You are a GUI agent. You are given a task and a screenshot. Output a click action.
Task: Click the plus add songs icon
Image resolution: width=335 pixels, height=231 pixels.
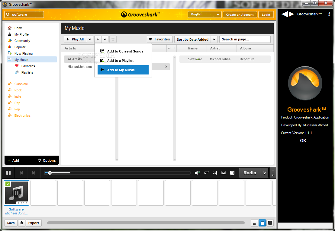[x=98, y=39]
